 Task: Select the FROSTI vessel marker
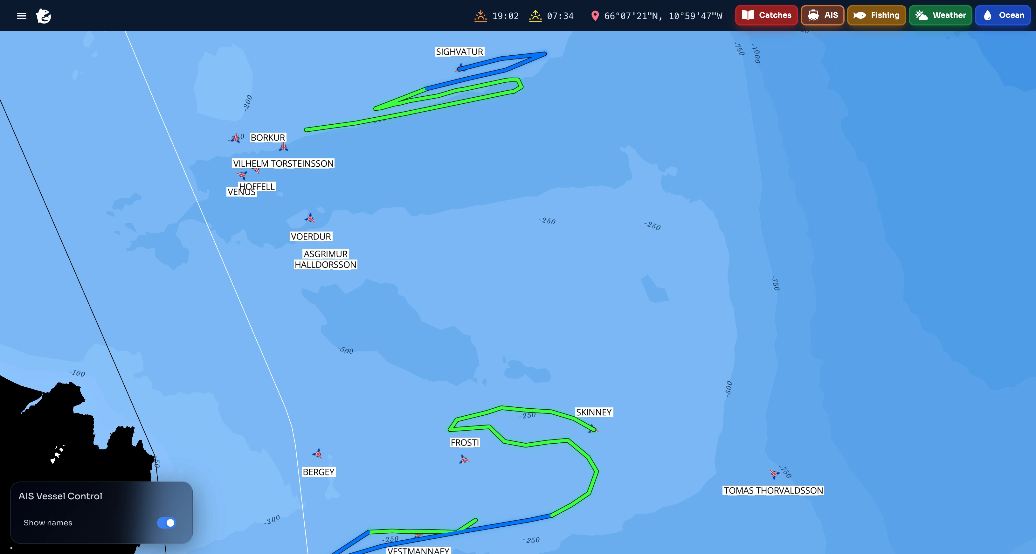point(464,459)
